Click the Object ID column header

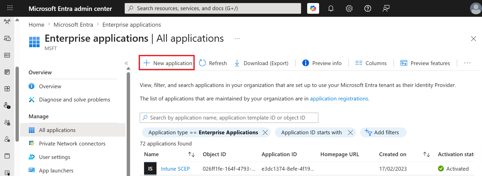pos(214,154)
